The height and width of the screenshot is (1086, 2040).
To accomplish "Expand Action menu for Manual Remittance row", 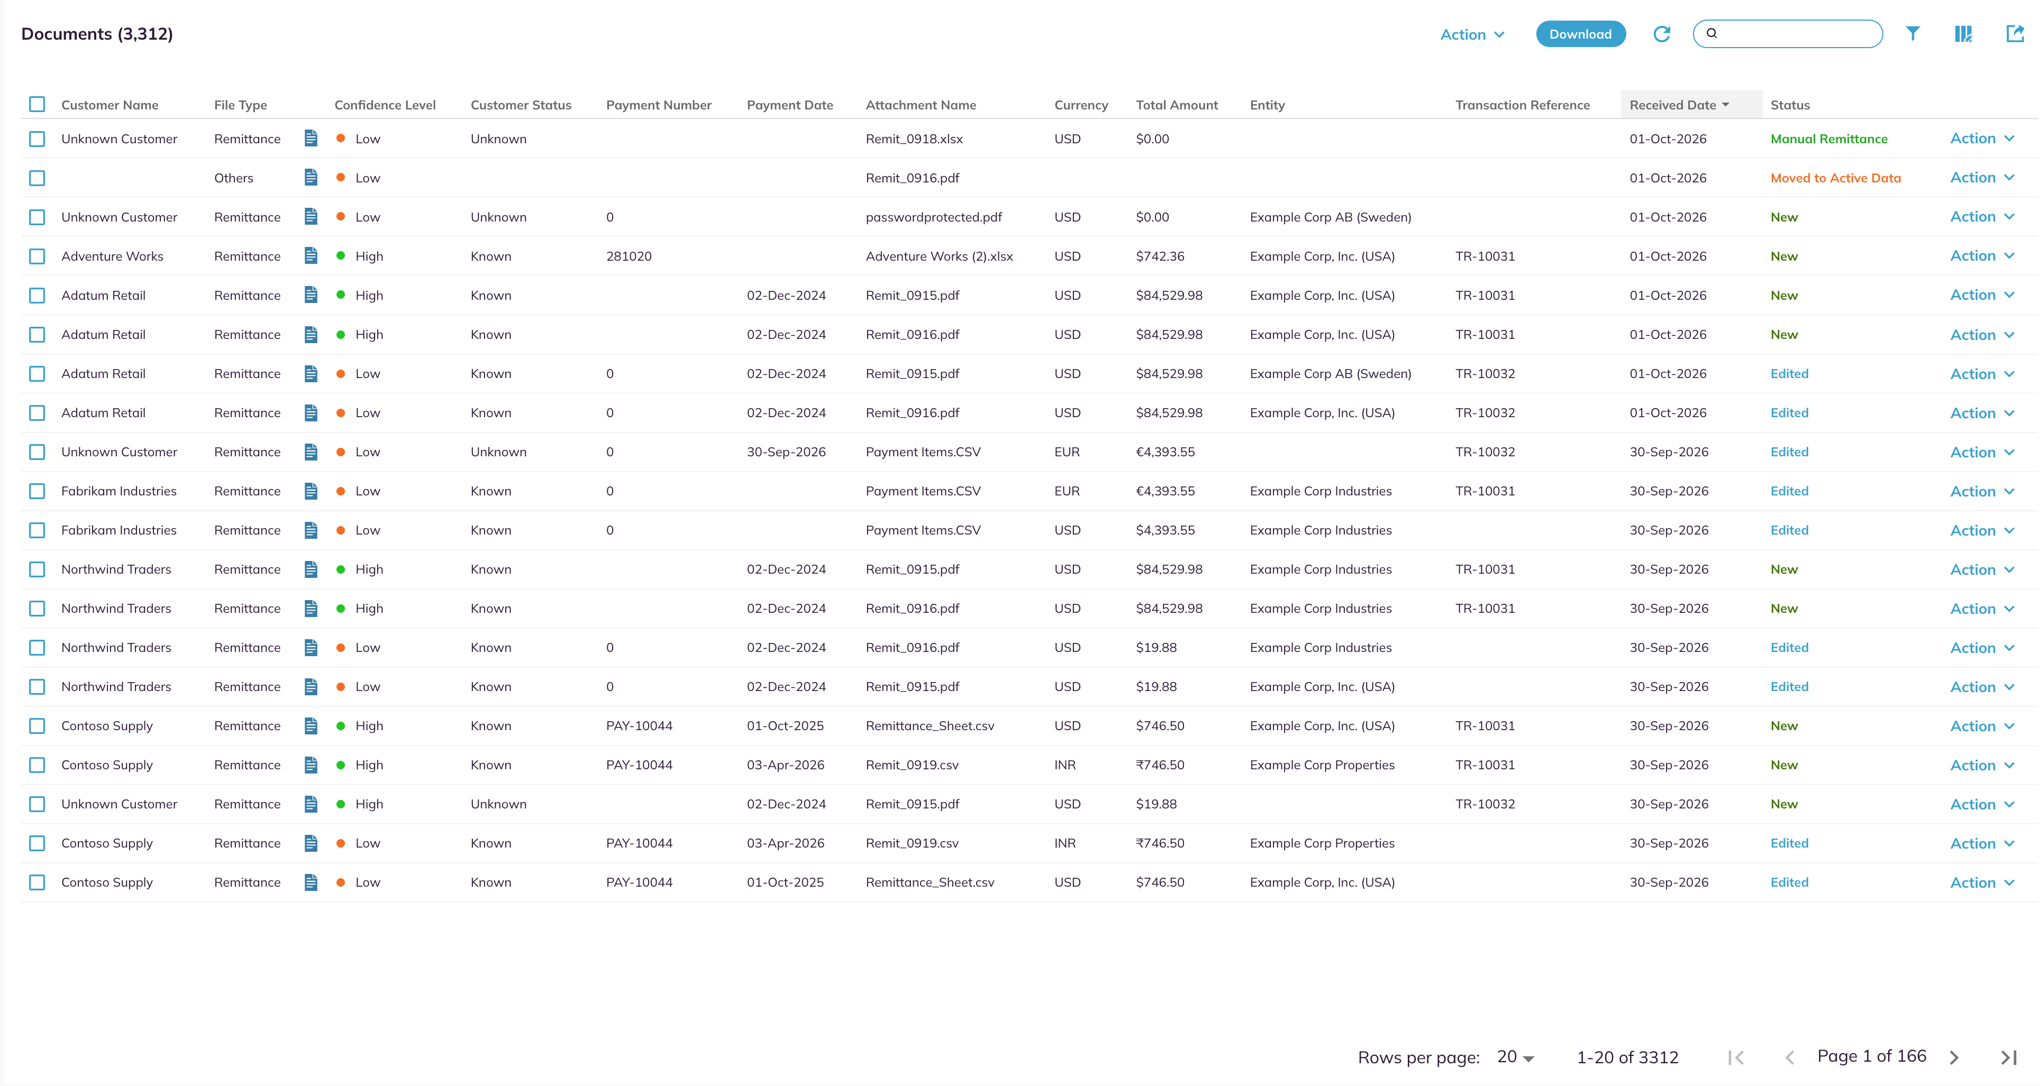I will [x=1982, y=139].
